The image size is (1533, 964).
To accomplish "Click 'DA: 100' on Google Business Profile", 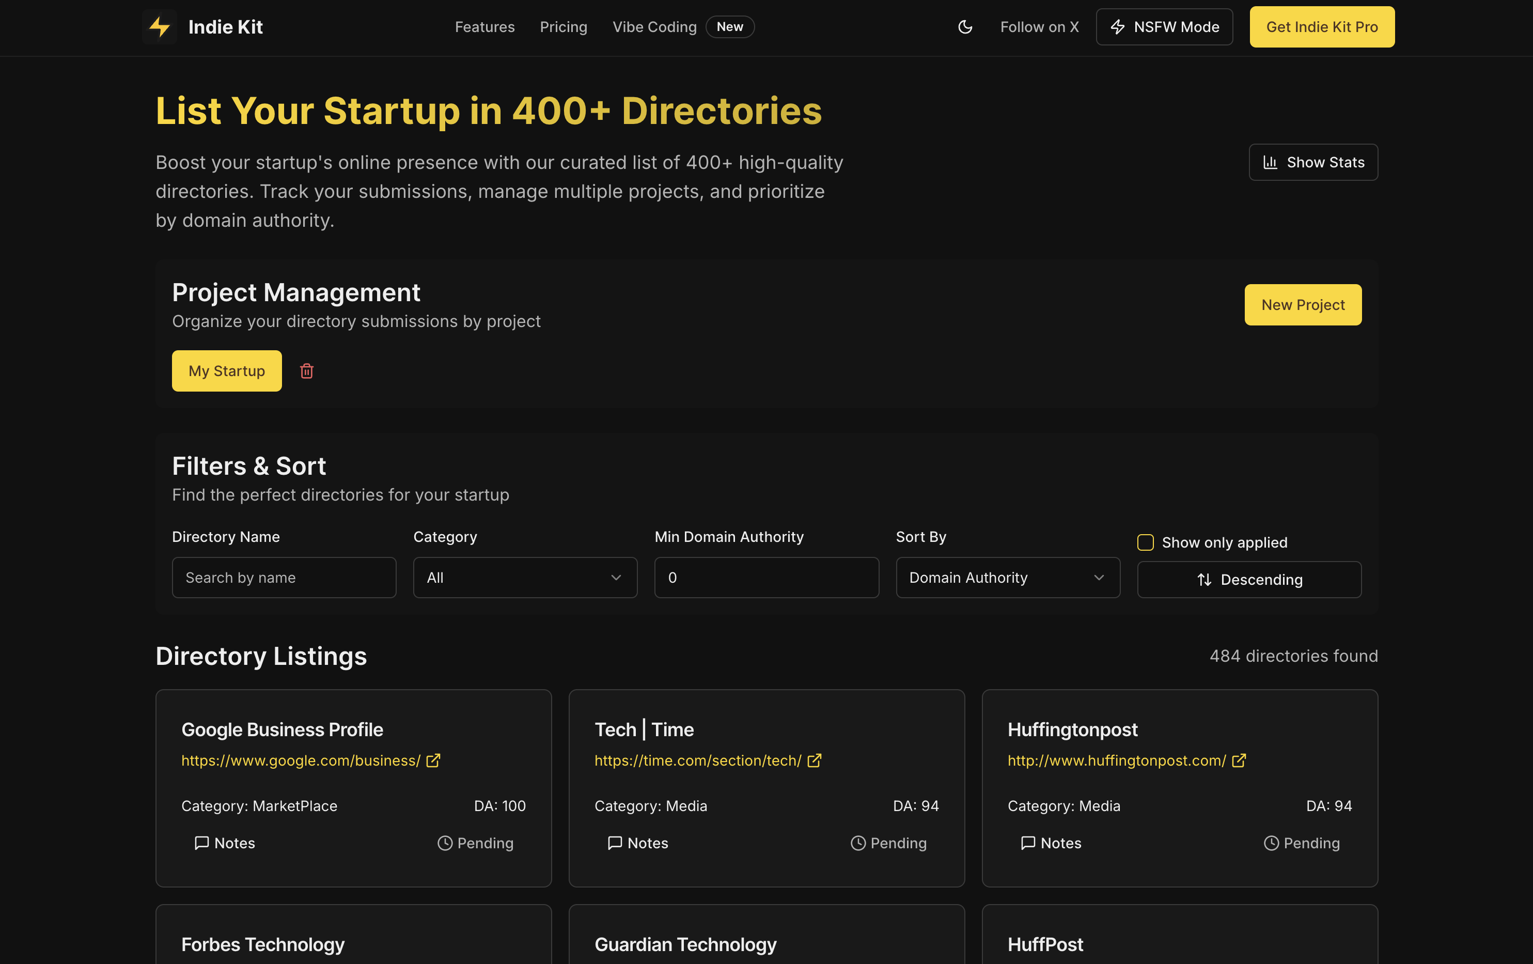I will pos(500,806).
